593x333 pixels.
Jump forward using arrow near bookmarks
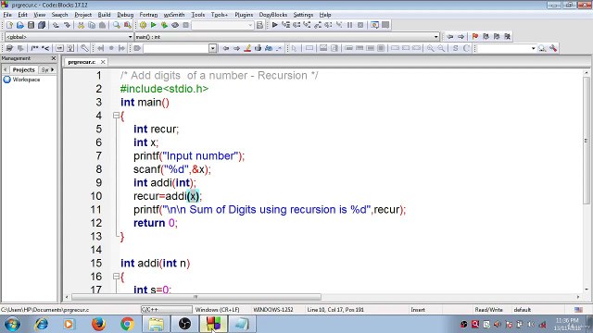point(461,37)
